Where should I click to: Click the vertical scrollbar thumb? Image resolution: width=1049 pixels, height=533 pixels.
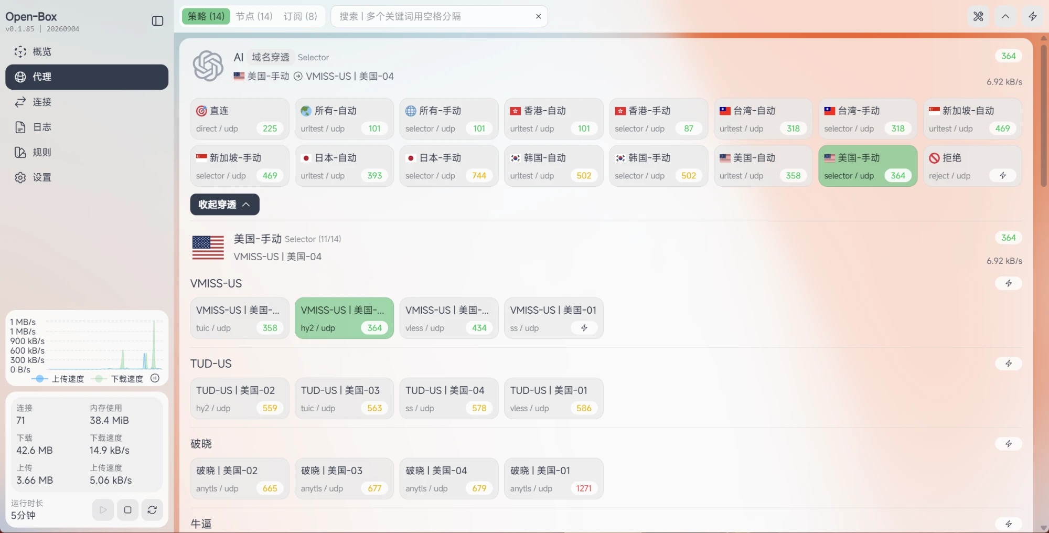click(x=1044, y=115)
